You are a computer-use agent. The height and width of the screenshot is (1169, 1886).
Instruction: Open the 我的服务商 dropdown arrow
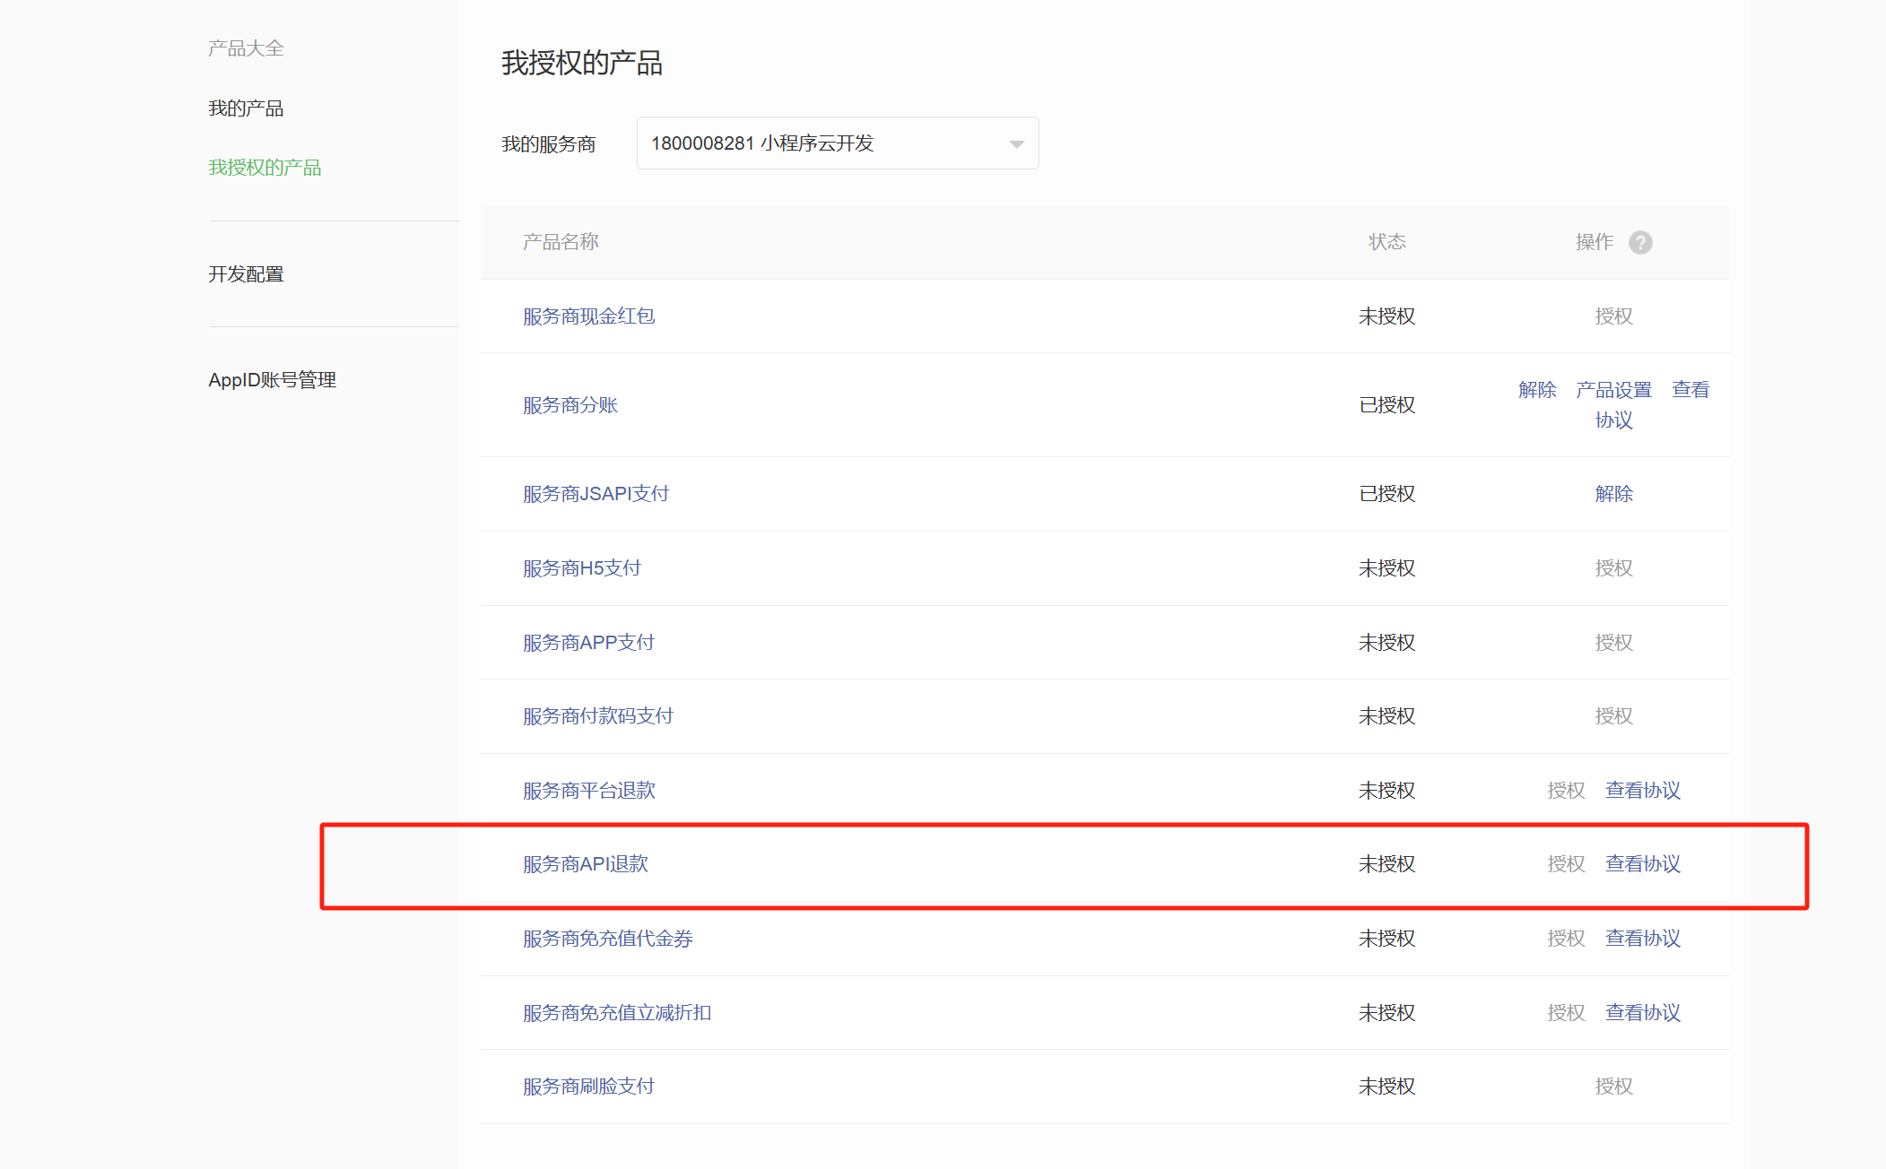pos(1016,143)
